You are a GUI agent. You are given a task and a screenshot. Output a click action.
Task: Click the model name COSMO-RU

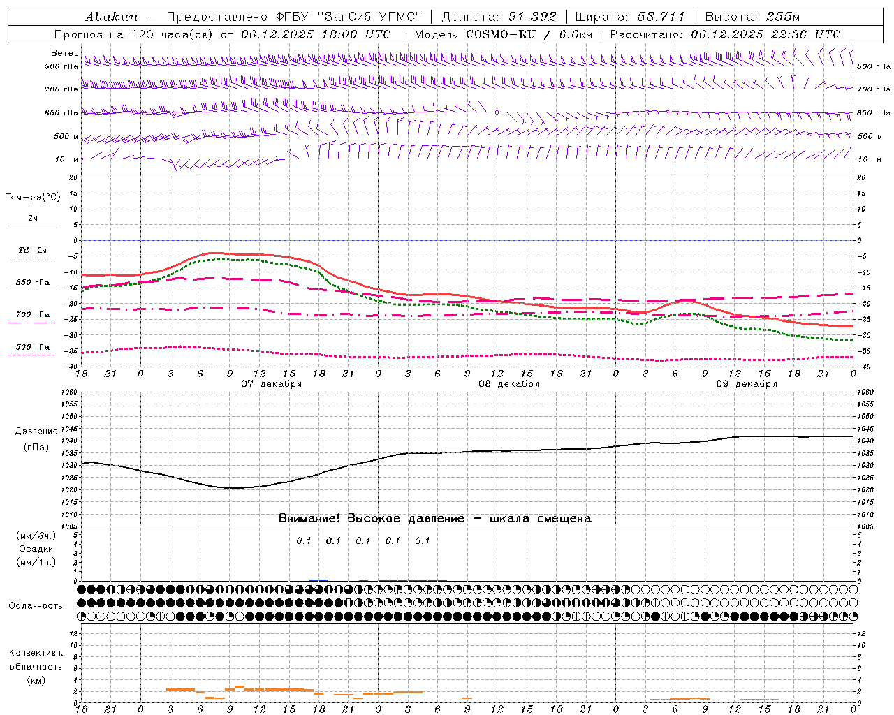pos(501,34)
